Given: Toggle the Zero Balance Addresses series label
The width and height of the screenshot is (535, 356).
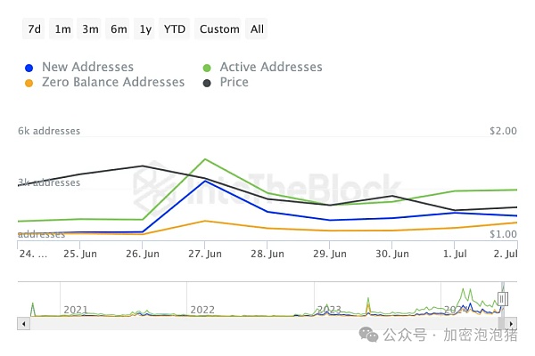Looking at the screenshot, I should 113,82.
